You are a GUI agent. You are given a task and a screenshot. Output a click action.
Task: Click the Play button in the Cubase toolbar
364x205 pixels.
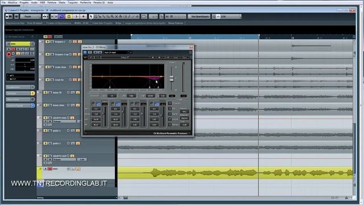[x=76, y=17]
